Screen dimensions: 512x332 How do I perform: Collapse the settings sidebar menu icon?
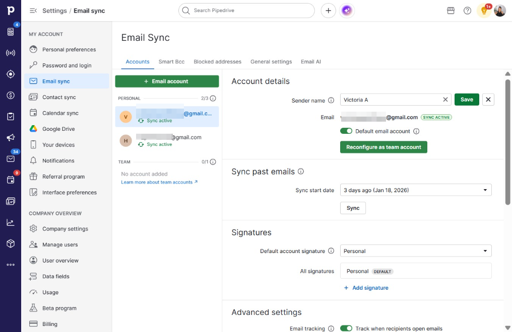pos(33,11)
